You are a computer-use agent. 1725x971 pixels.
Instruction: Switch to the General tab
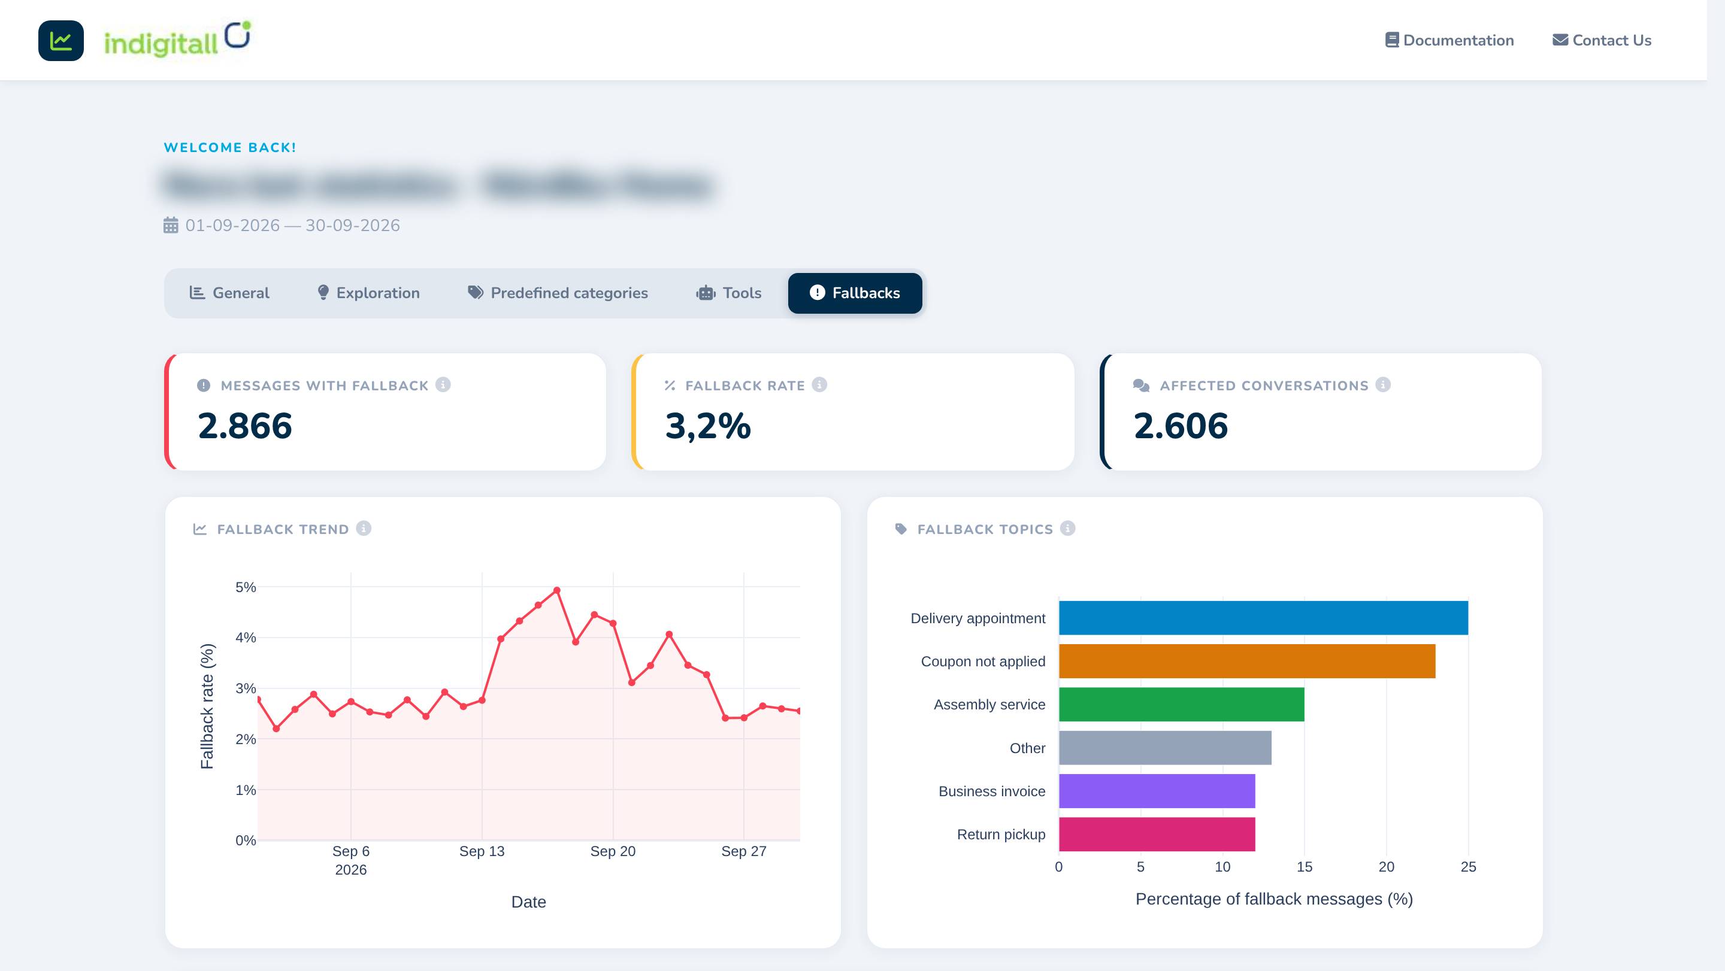click(229, 293)
